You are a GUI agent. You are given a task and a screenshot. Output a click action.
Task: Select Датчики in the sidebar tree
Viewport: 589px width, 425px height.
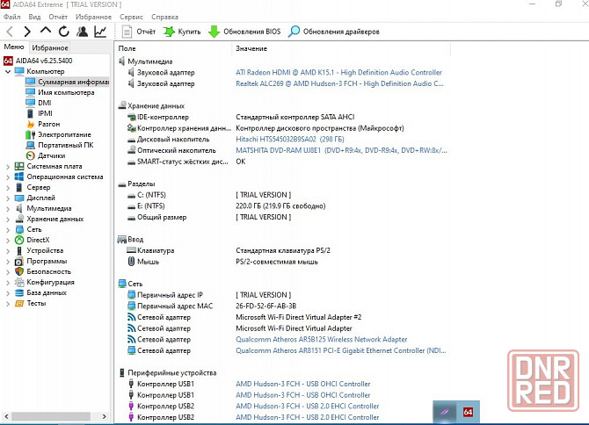click(x=49, y=155)
